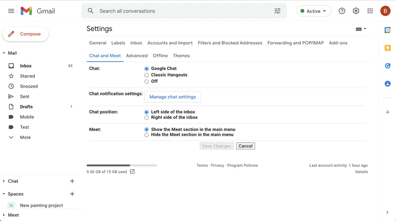Open storage management external link icon
This screenshot has height=221, width=396.
pos(132,172)
